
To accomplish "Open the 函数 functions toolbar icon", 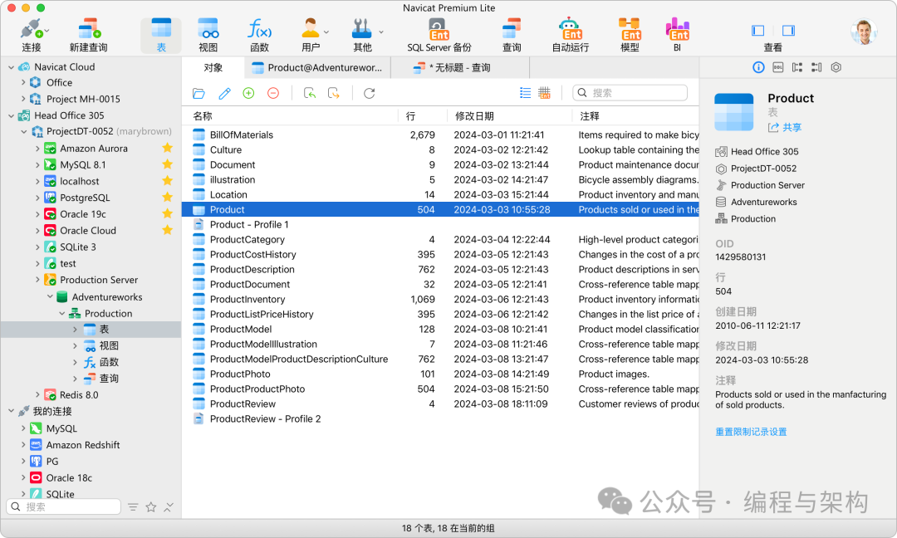I will tap(259, 36).
